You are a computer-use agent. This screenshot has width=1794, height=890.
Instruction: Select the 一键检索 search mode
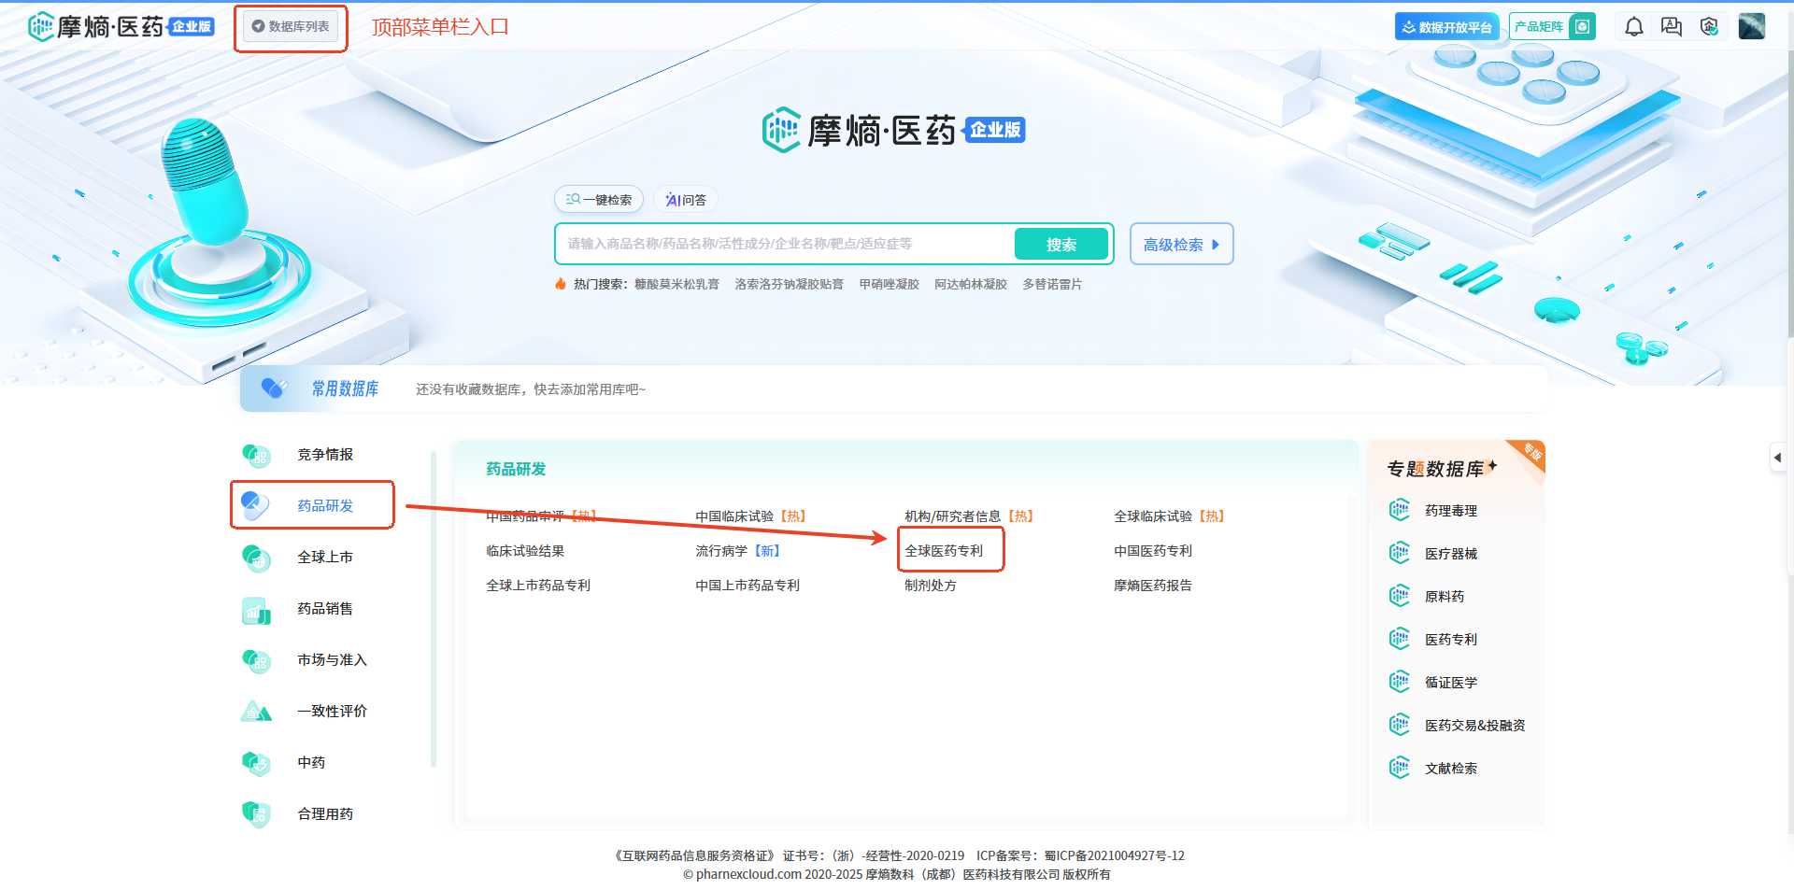599,200
